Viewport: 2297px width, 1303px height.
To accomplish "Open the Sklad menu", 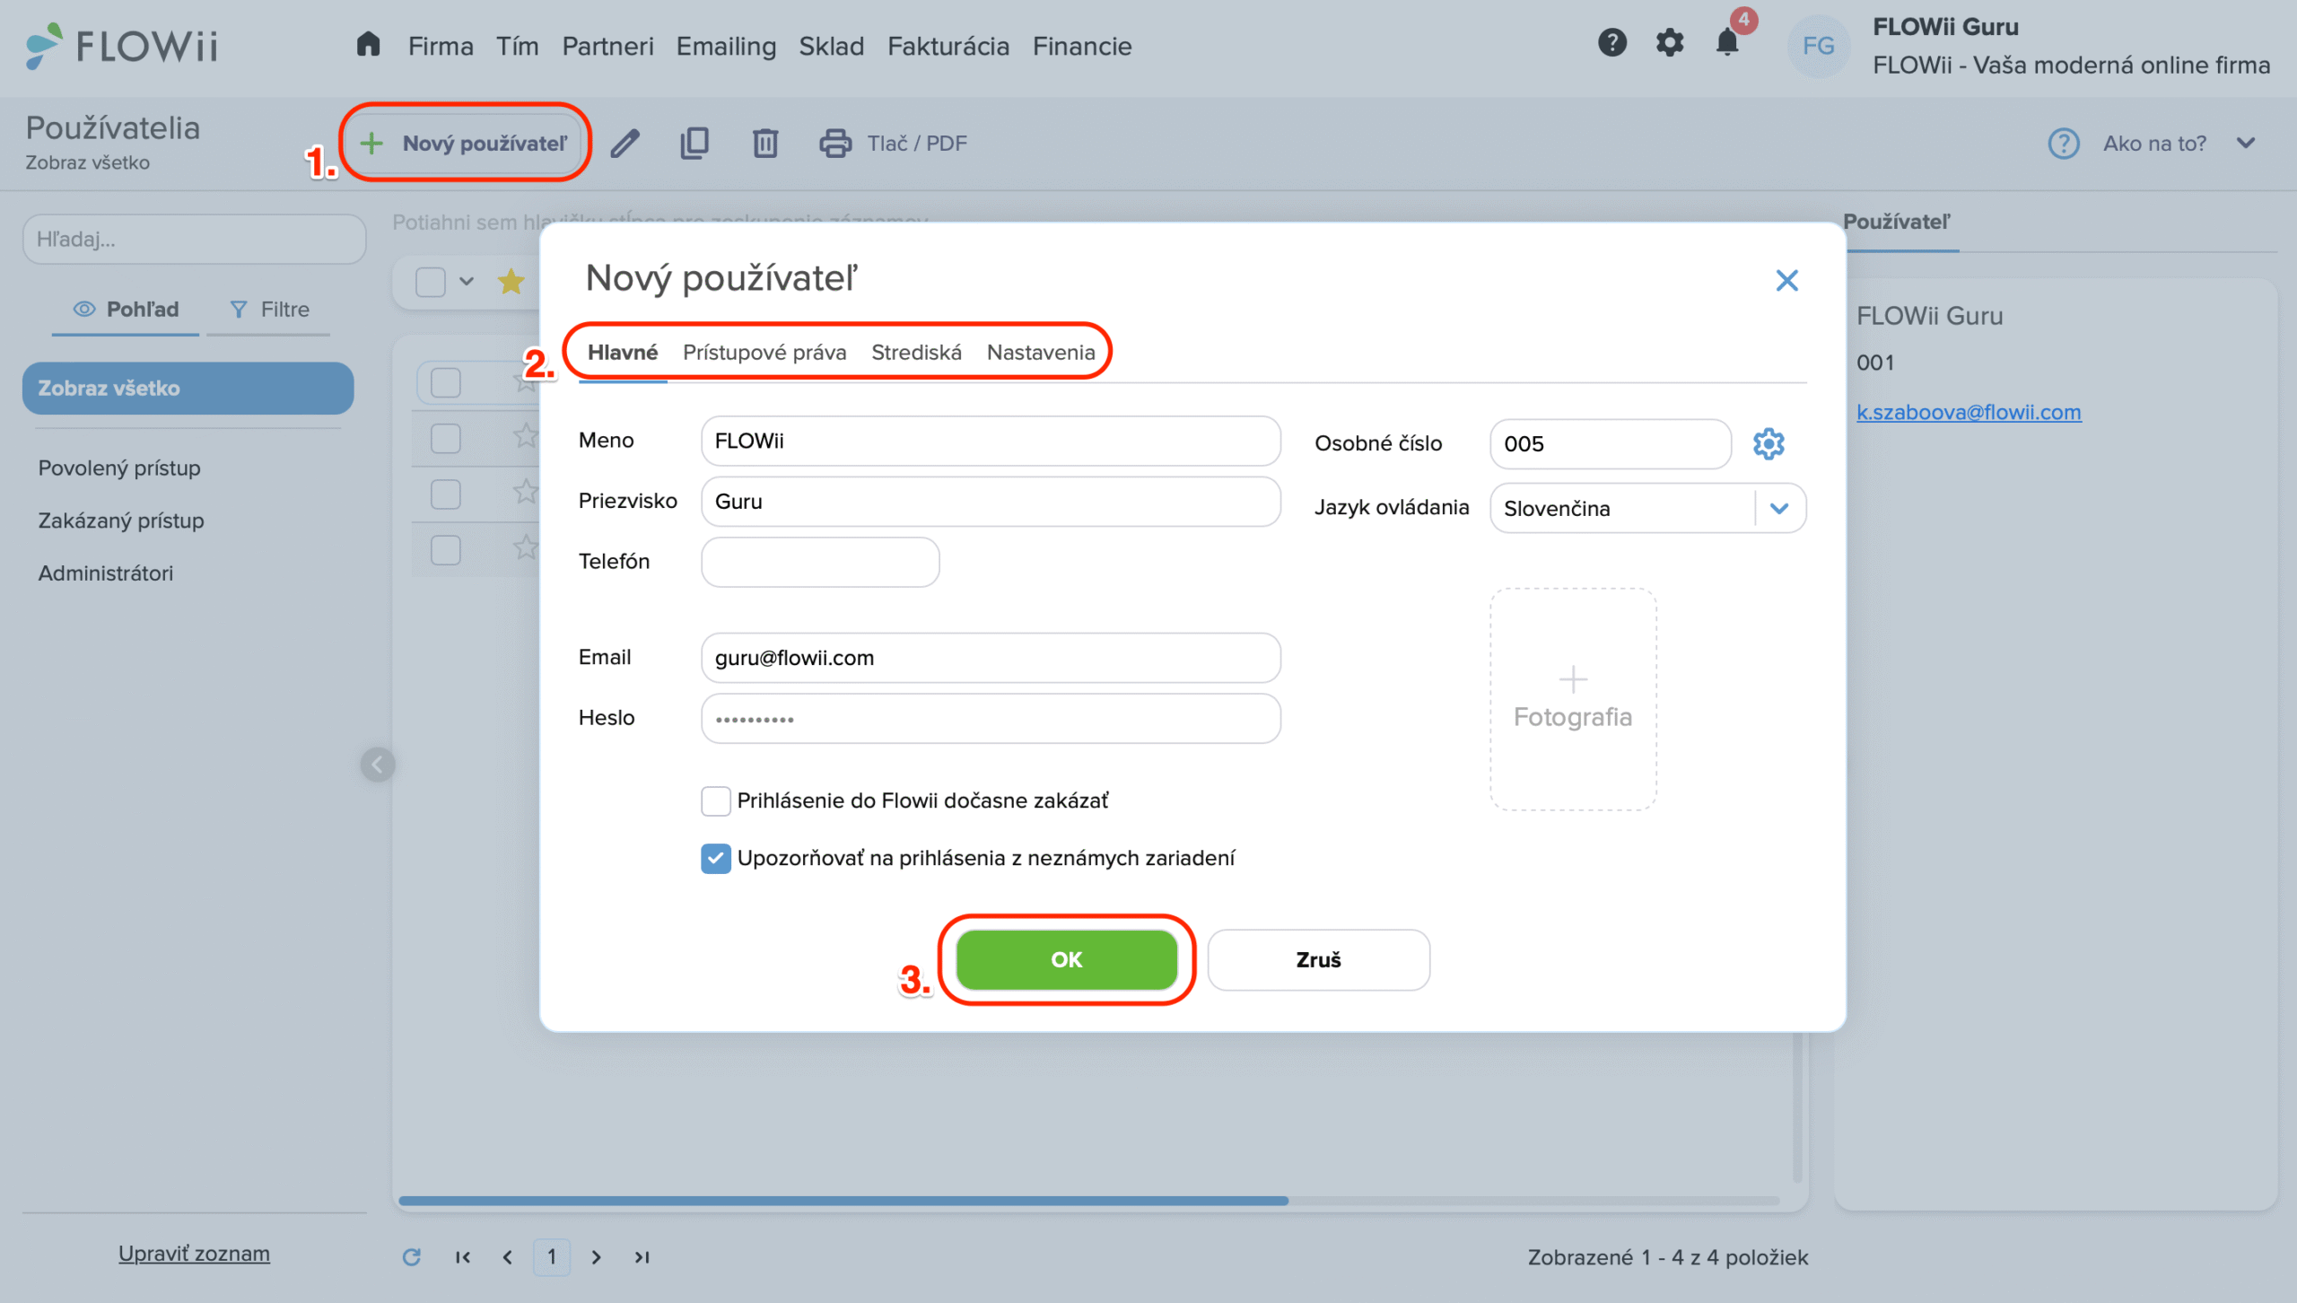I will 832,46.
